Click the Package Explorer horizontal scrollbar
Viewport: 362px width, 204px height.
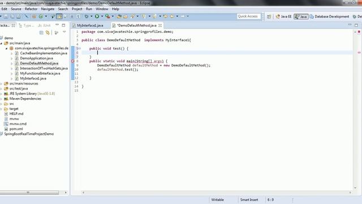point(29,193)
